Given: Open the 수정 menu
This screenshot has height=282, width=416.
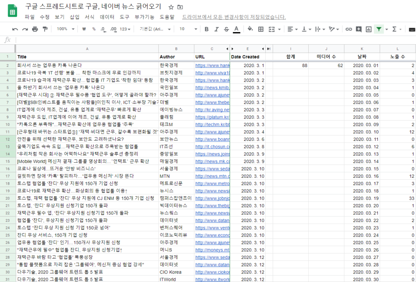Looking at the screenshot, I should (x=45, y=17).
